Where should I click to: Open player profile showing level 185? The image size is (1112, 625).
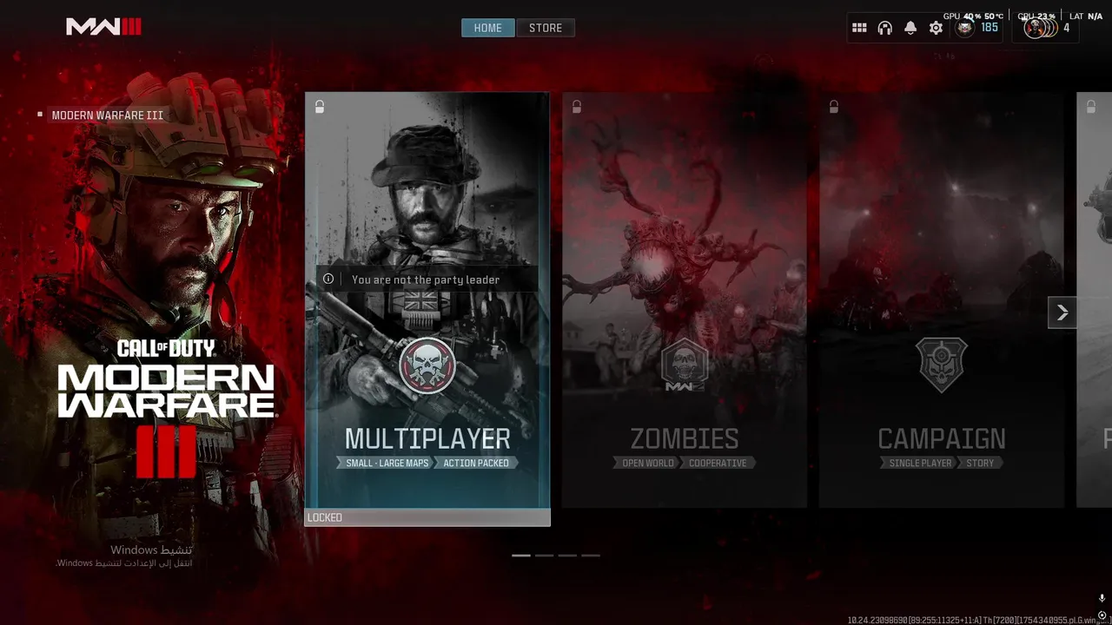coord(977,28)
